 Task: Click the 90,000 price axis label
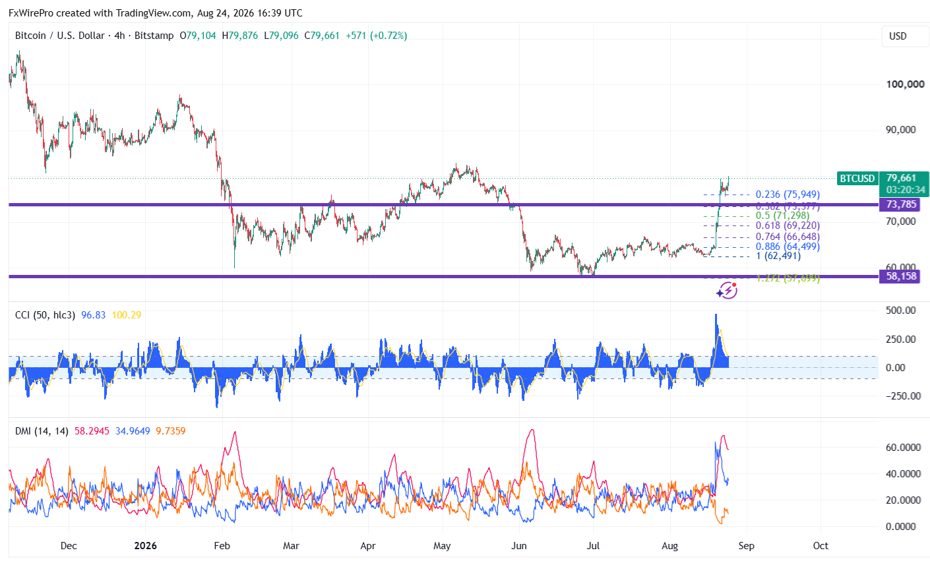click(x=901, y=130)
